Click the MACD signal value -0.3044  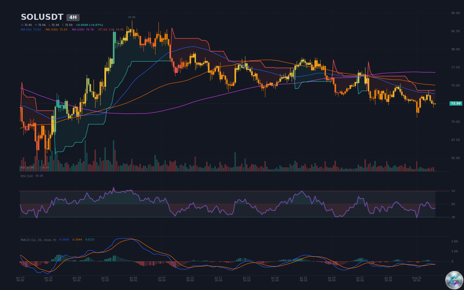pos(77,240)
